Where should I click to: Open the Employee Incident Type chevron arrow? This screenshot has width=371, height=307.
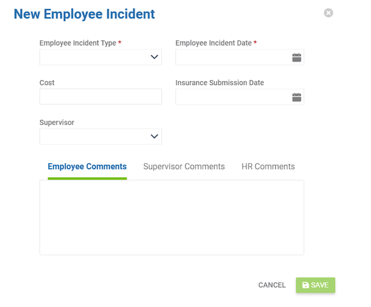pos(154,57)
